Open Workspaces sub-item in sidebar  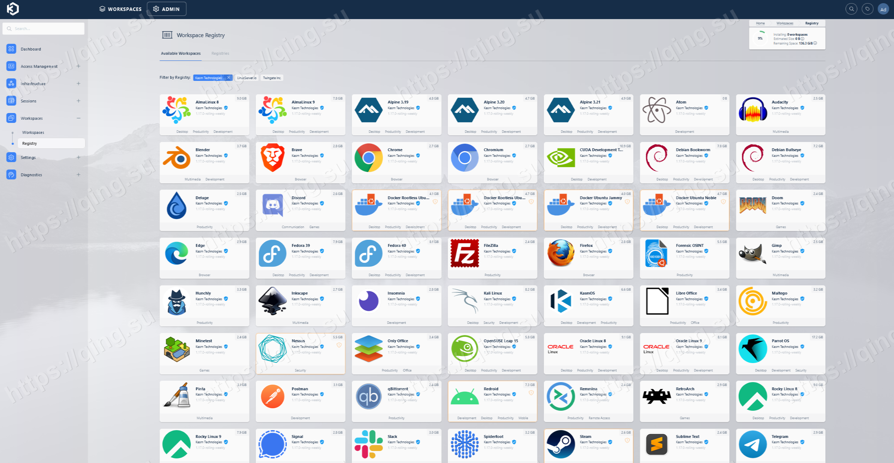[33, 132]
